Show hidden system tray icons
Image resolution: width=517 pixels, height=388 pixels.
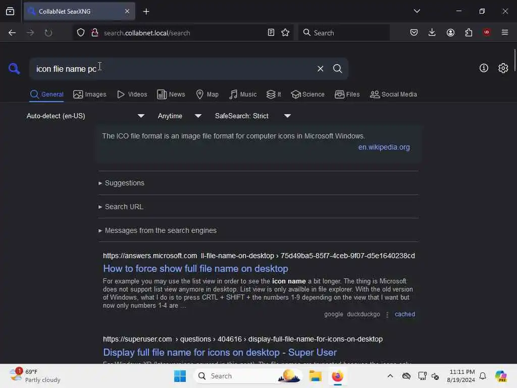390,376
